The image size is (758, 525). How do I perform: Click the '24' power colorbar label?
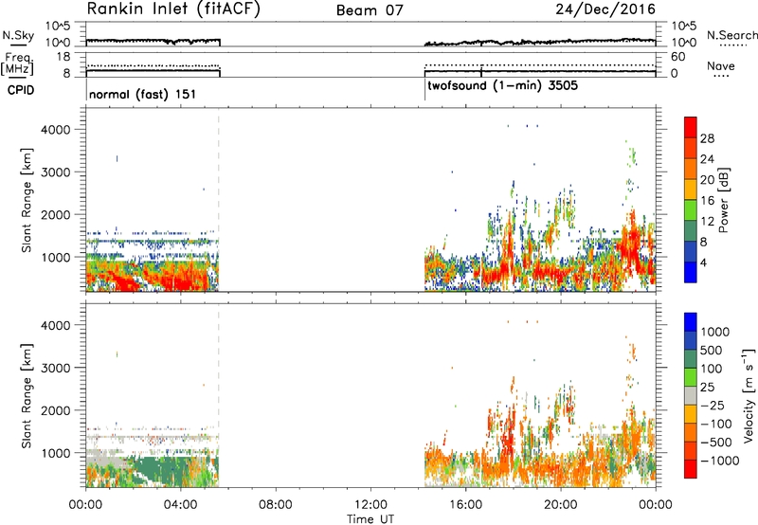click(x=707, y=159)
